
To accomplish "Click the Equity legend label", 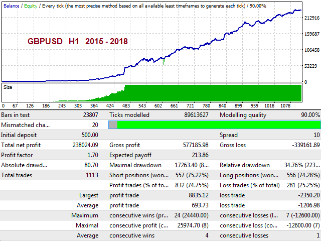I will point(31,6).
